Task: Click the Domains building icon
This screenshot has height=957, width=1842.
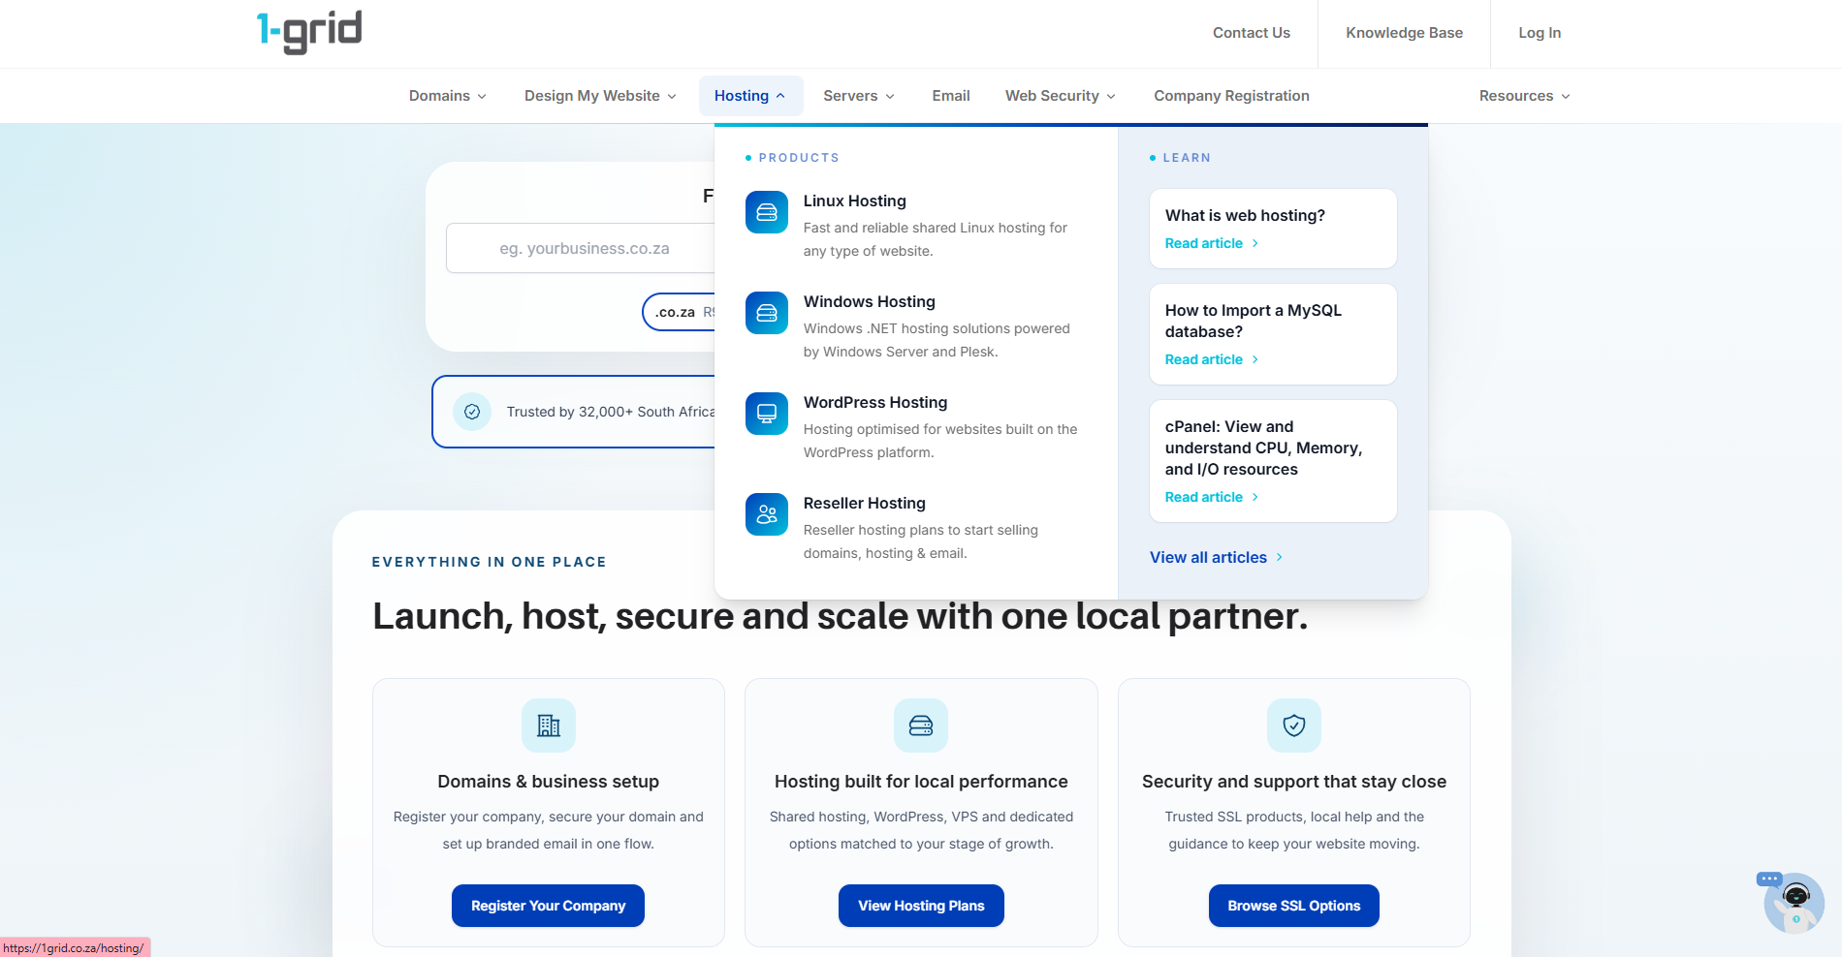Action: tap(549, 725)
